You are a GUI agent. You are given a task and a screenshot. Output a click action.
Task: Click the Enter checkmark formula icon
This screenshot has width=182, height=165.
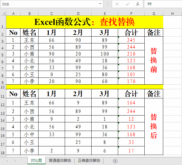tap(128, 4)
